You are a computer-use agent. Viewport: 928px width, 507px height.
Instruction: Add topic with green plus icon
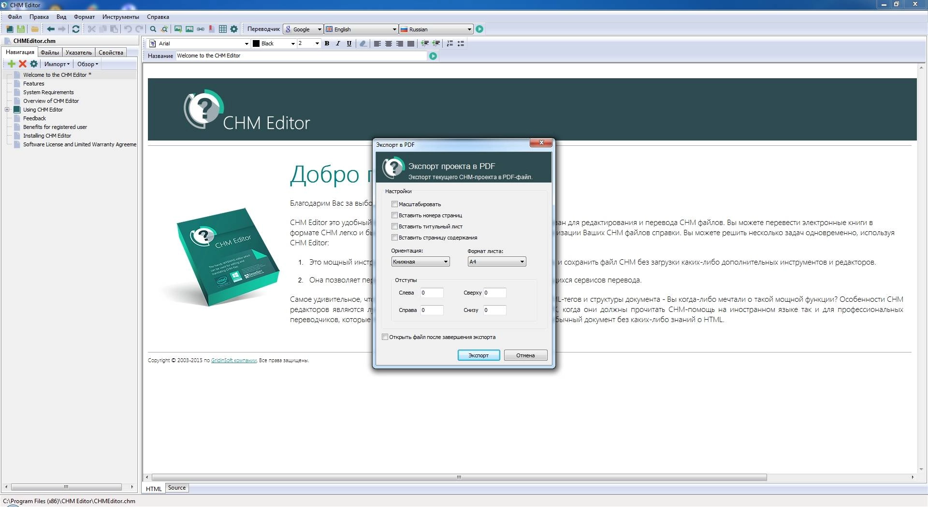pos(12,64)
